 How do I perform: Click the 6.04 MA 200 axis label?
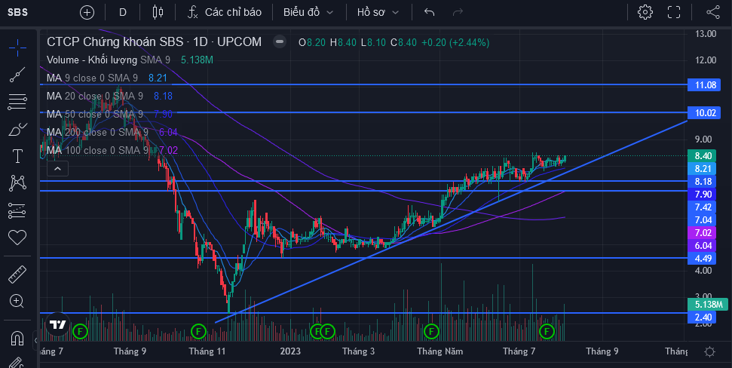click(x=702, y=246)
